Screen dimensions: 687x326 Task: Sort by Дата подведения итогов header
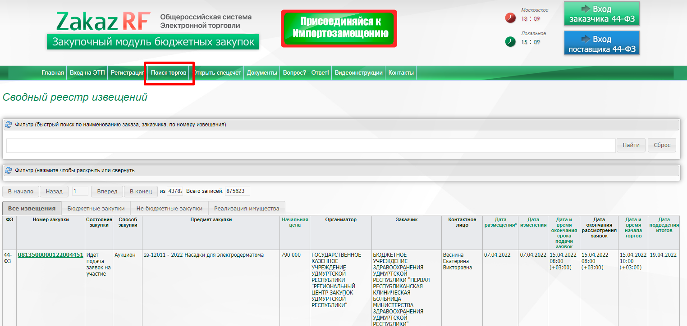click(x=664, y=225)
